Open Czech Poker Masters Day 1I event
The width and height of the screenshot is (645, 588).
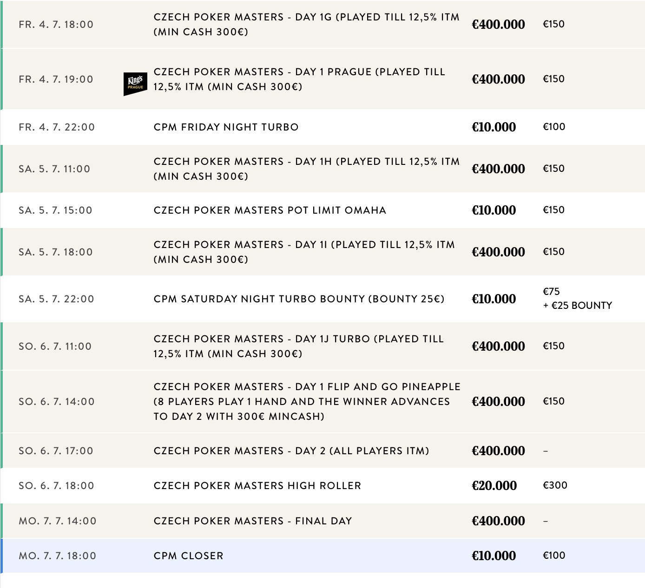click(304, 252)
